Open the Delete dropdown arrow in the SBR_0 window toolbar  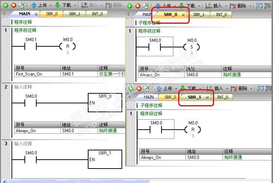[250, 6]
